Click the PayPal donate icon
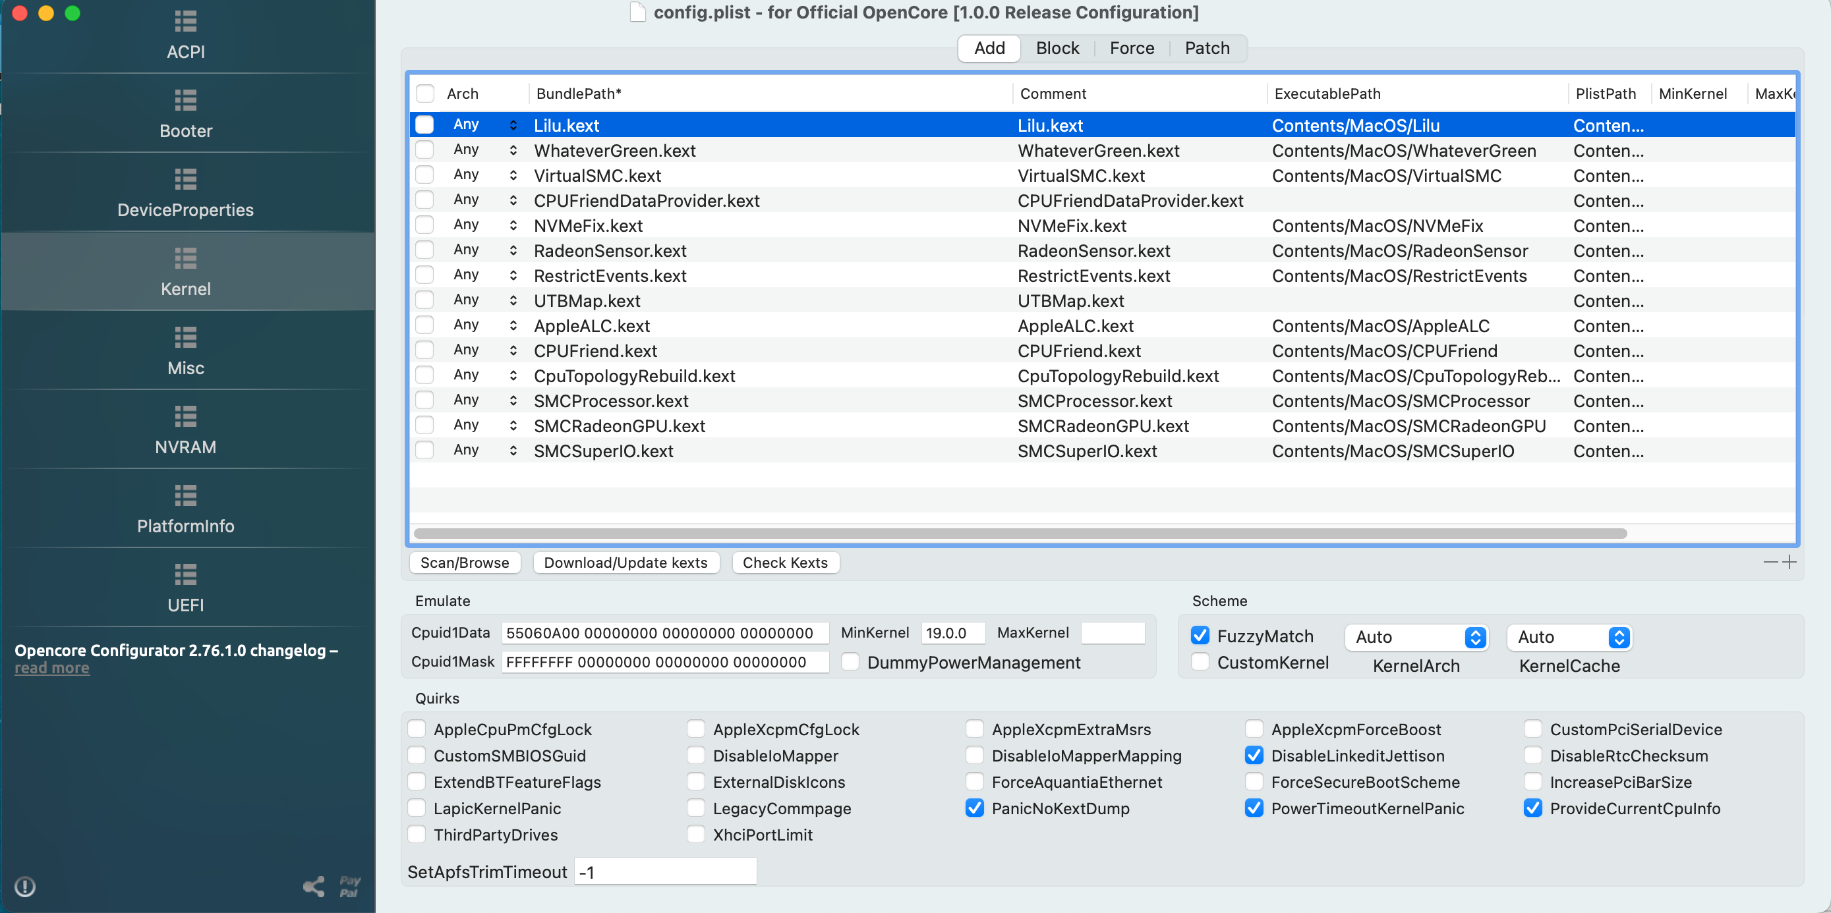The width and height of the screenshot is (1831, 913). 349,886
